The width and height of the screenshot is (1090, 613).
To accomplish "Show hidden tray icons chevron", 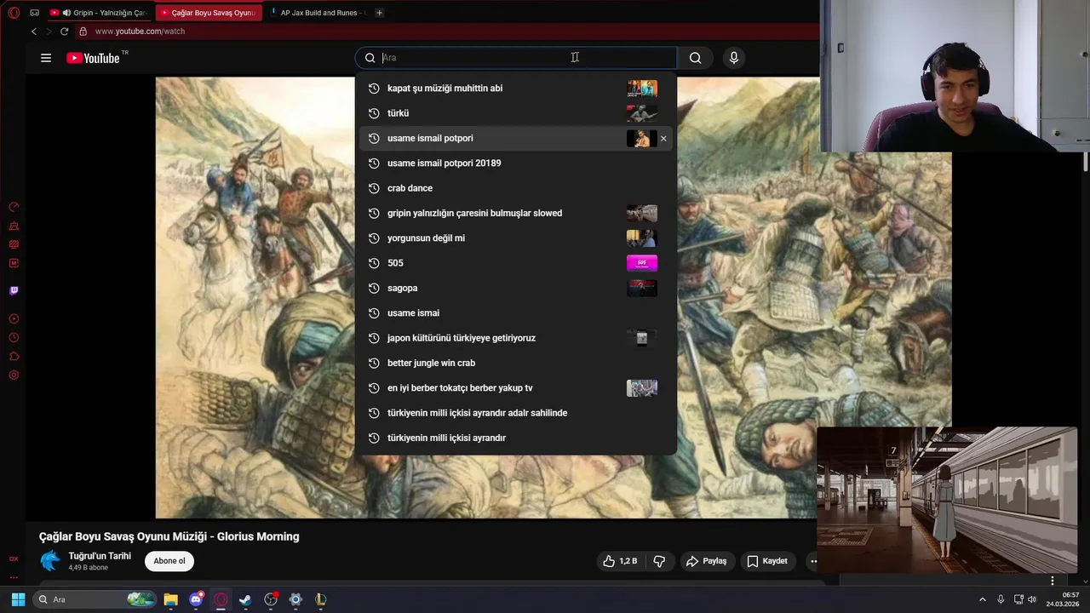I will [x=982, y=599].
